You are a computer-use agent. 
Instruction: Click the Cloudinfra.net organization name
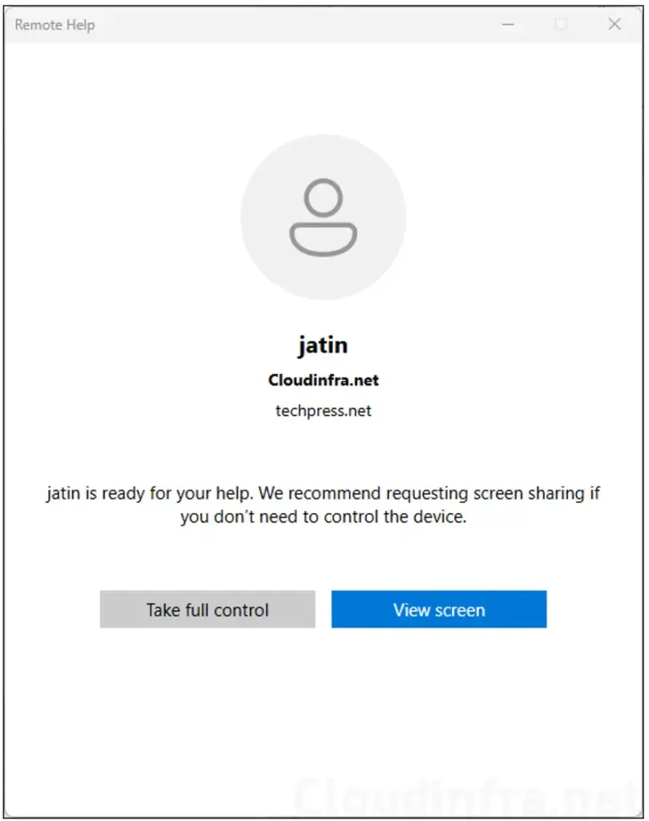coord(323,380)
